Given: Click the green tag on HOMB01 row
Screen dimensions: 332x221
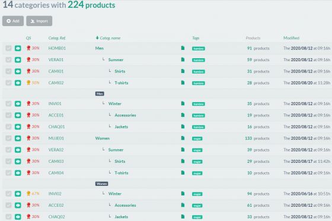Looking at the screenshot, I should point(199,49).
